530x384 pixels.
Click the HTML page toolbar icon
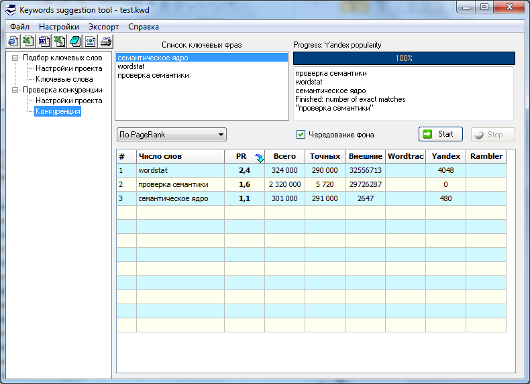(90, 42)
